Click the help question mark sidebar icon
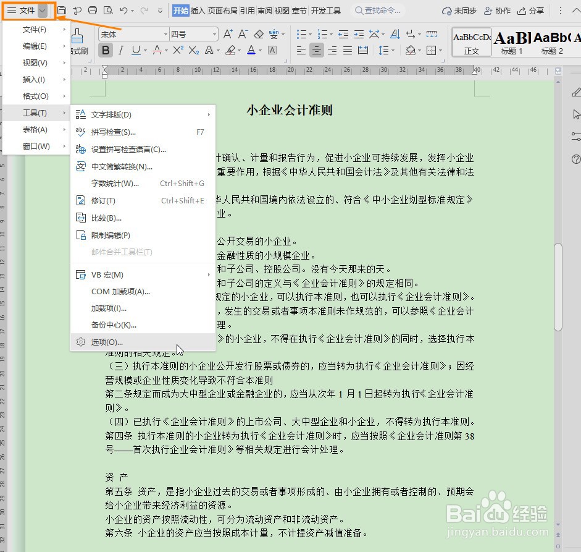 576,159
